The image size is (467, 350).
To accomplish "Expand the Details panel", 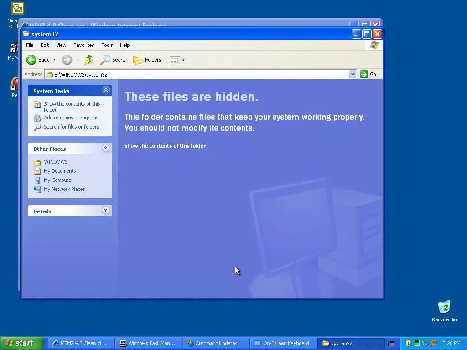I will pyautogui.click(x=105, y=211).
